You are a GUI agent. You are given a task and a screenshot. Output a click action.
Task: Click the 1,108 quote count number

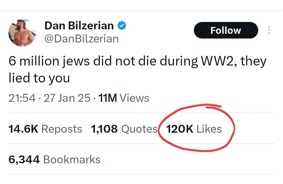[x=104, y=129]
